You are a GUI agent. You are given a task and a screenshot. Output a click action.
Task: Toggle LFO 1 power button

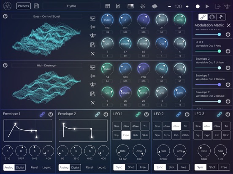click(x=146, y=114)
